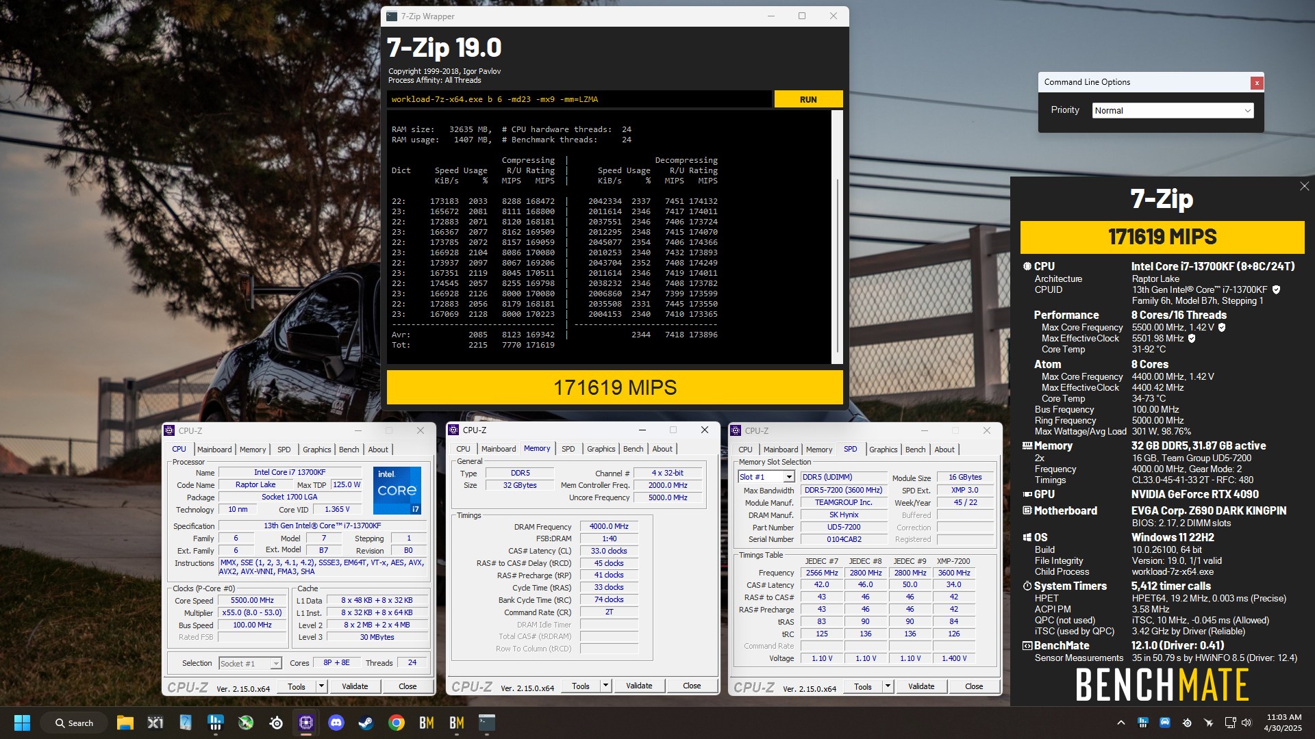Open the Priority dropdown set to Normal
The image size is (1315, 739).
(x=1173, y=111)
